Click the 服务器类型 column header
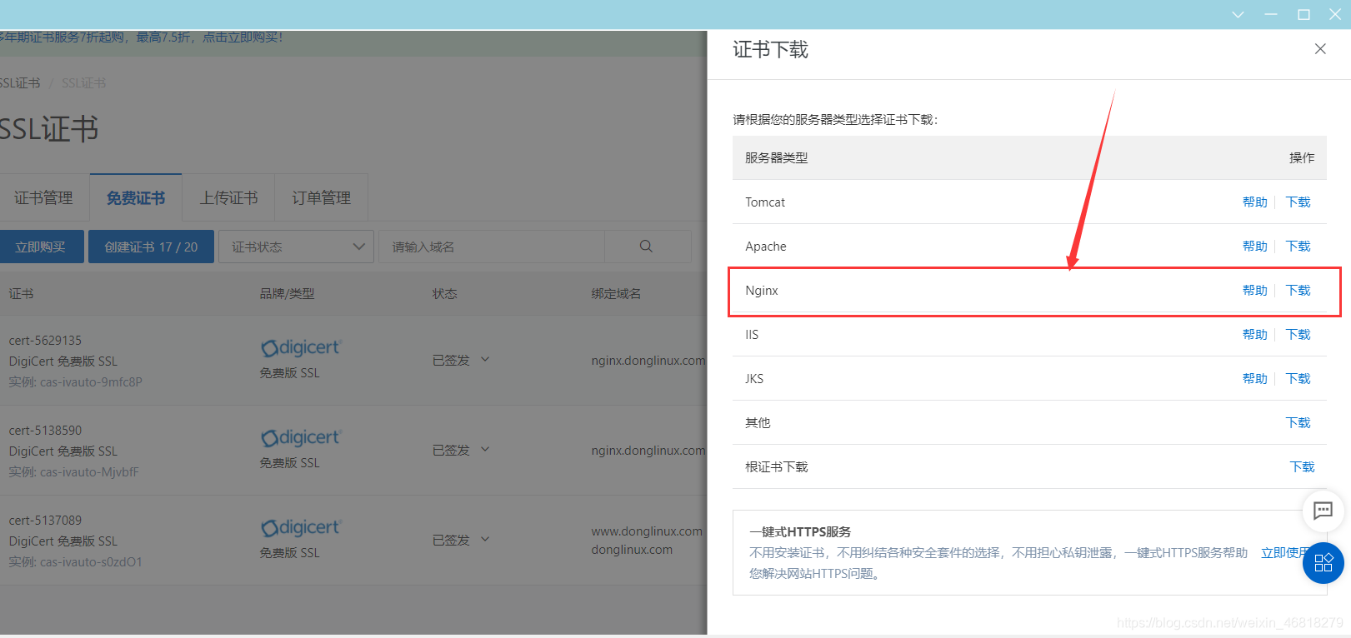Image resolution: width=1351 pixels, height=638 pixels. (x=776, y=158)
